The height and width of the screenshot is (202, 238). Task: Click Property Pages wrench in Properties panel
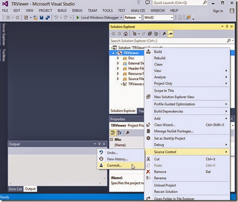(x=127, y=132)
